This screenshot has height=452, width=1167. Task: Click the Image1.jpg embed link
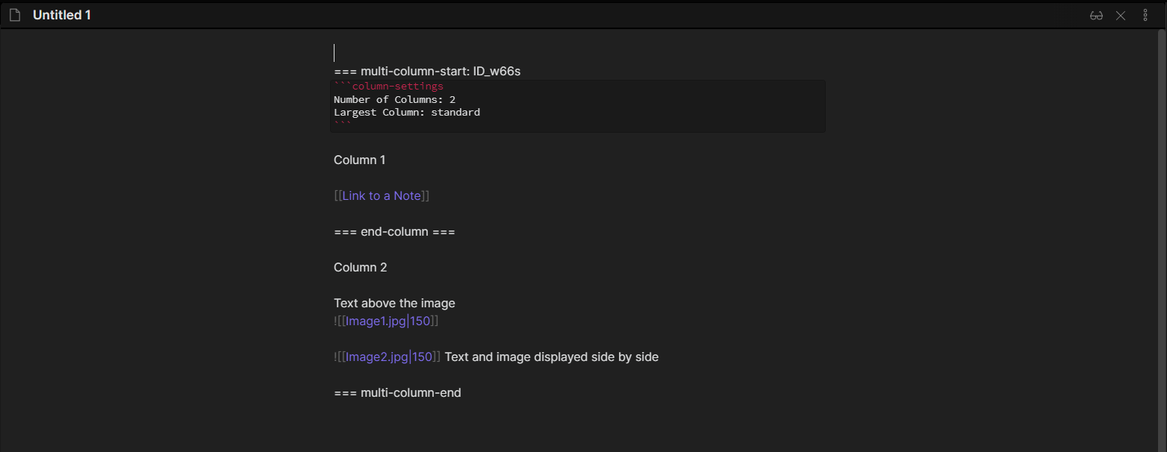(x=376, y=321)
